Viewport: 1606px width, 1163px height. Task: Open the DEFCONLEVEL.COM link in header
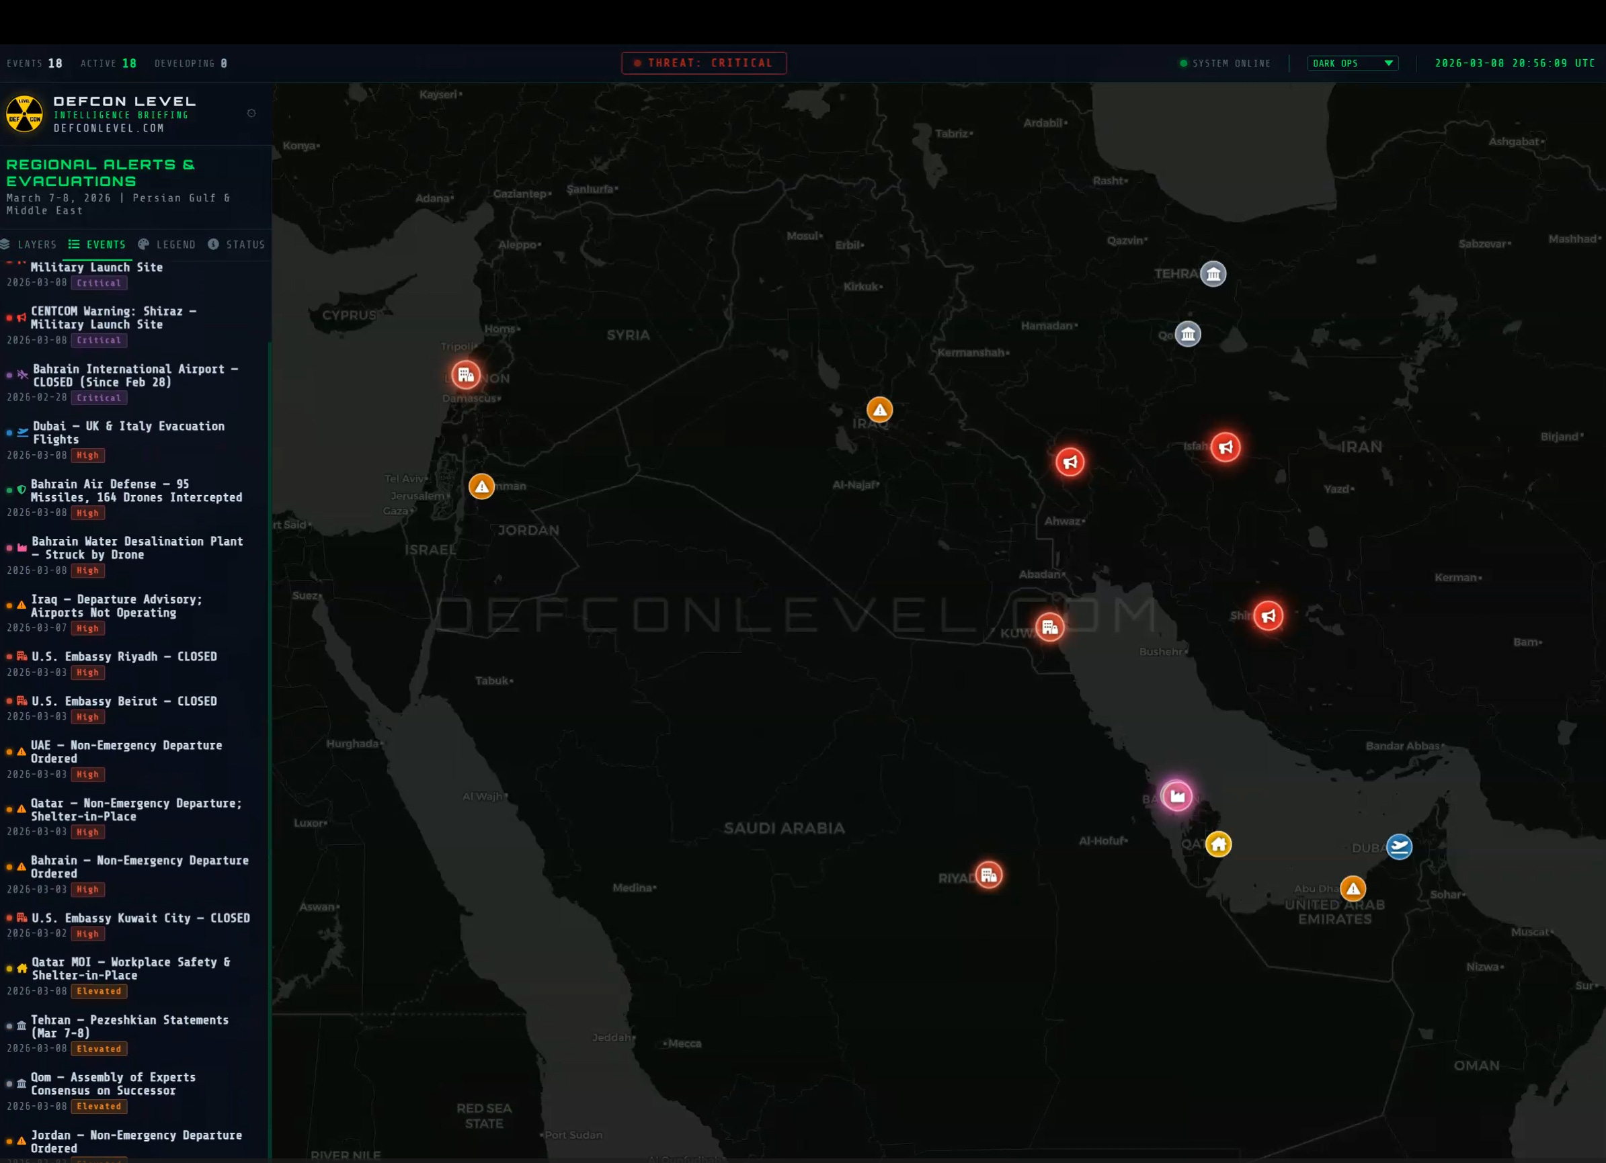point(109,128)
